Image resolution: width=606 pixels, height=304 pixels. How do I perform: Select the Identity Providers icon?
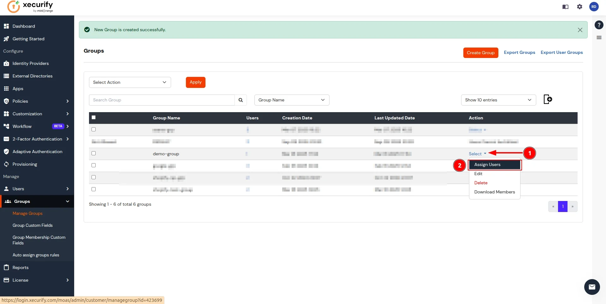[x=6, y=63]
